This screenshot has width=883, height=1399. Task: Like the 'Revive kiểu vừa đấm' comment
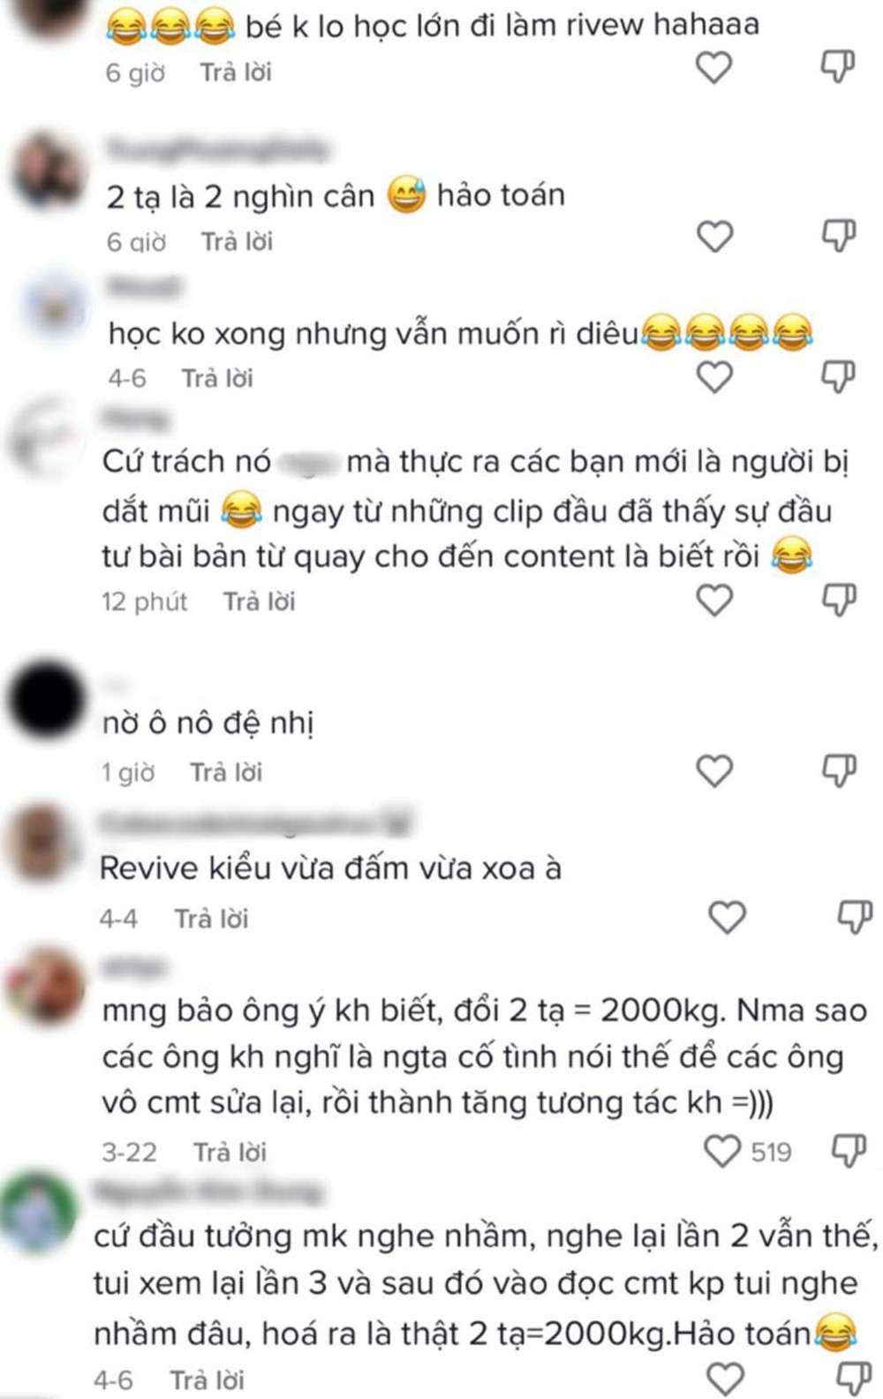[728, 918]
